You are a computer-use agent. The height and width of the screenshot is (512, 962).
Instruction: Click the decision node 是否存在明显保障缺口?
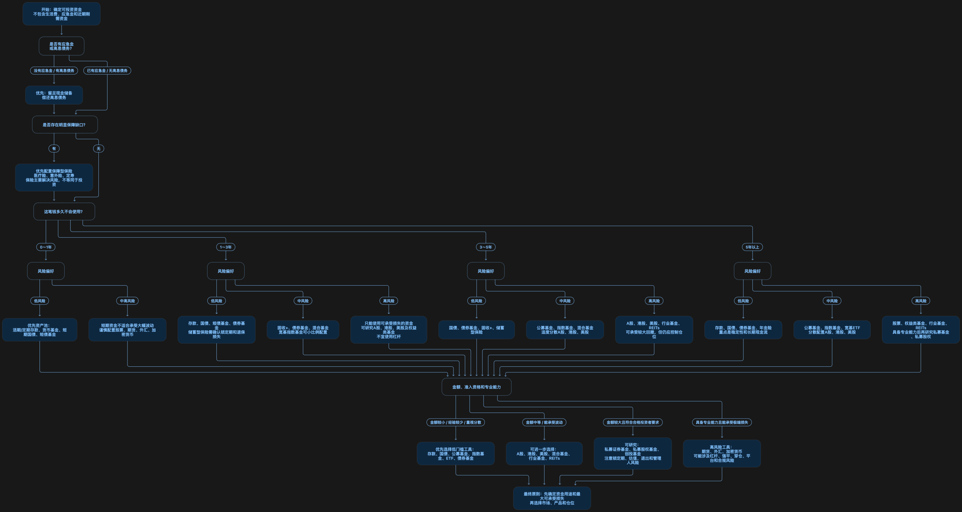pos(65,125)
